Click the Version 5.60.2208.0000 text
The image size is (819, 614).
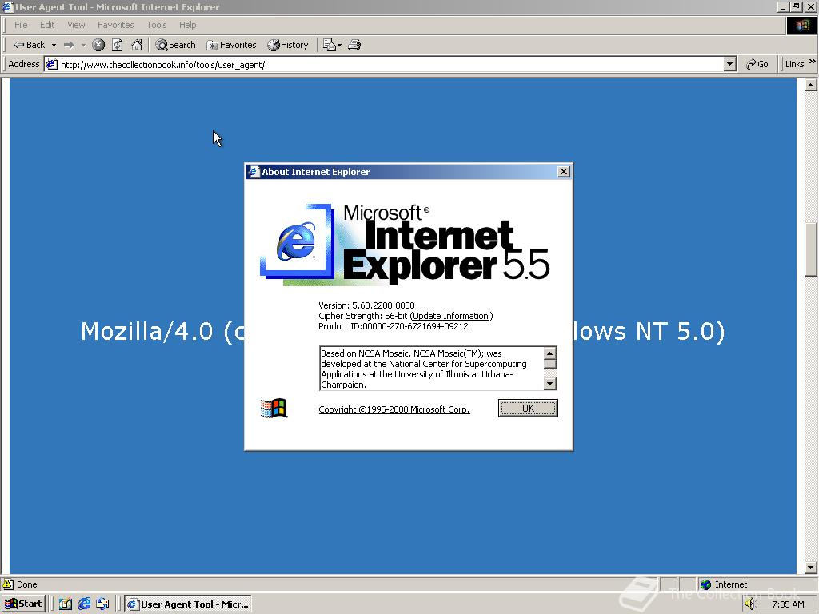366,305
